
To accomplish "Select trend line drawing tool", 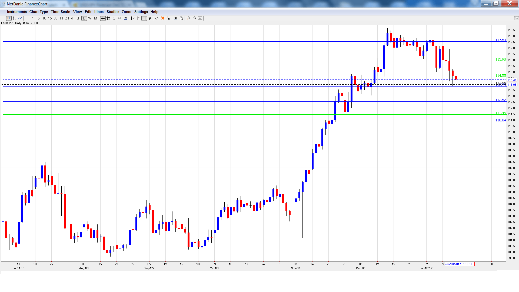I will click(157, 18).
